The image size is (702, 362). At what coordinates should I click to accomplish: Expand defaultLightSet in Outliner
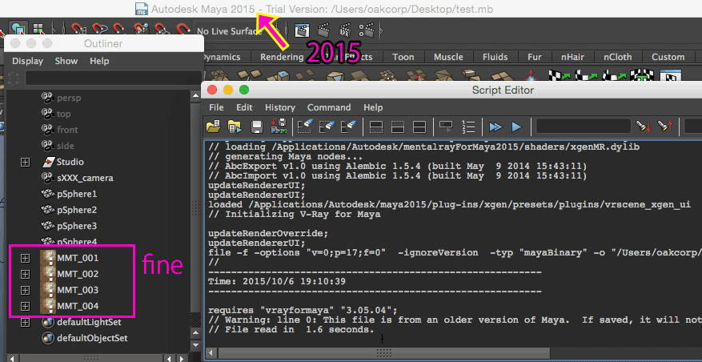(25, 322)
